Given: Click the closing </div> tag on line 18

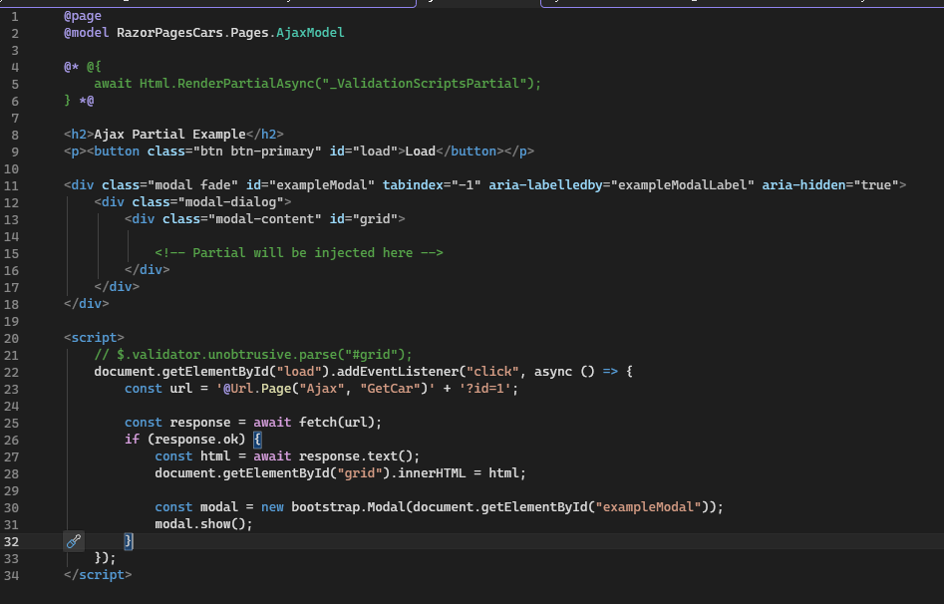Looking at the screenshot, I should coord(86,304).
